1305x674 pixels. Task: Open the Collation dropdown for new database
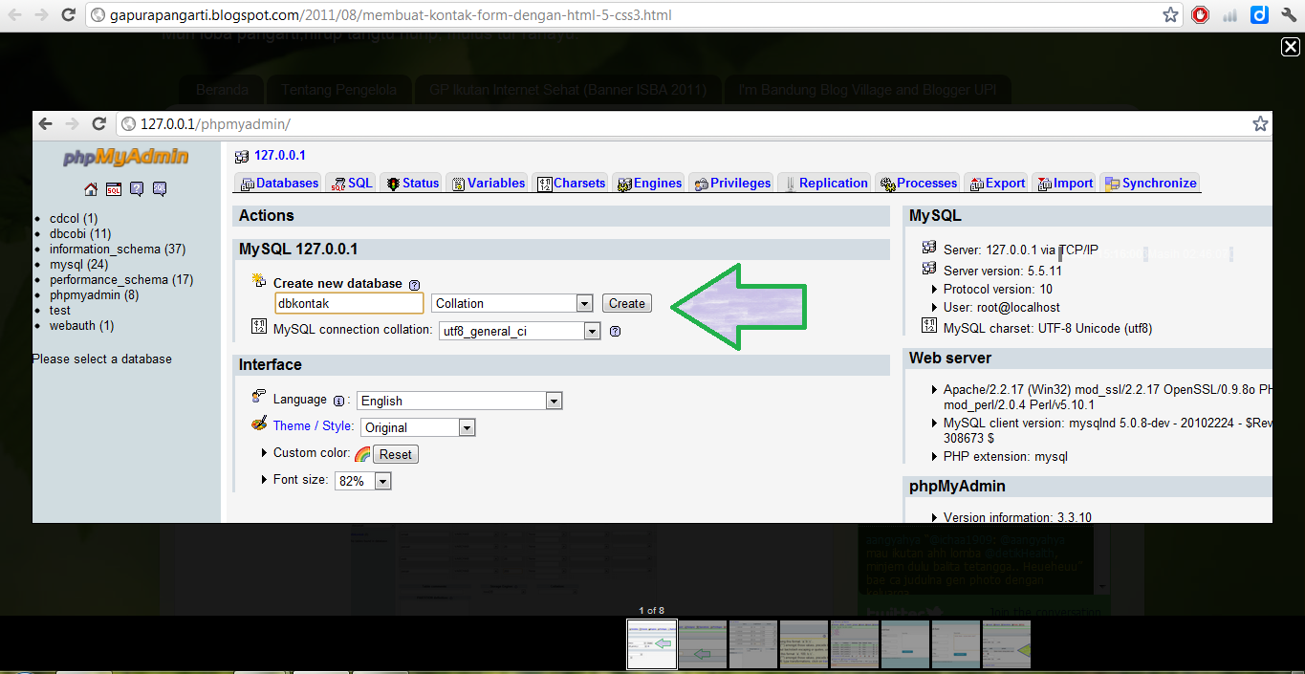click(512, 303)
